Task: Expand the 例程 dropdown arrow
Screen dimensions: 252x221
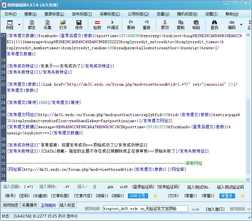Action: pyautogui.click(x=19, y=25)
